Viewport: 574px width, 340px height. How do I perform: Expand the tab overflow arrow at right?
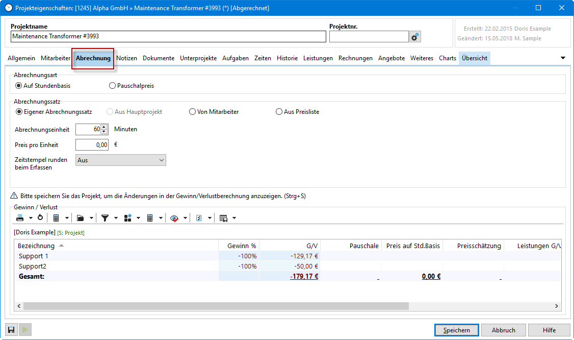click(563, 58)
